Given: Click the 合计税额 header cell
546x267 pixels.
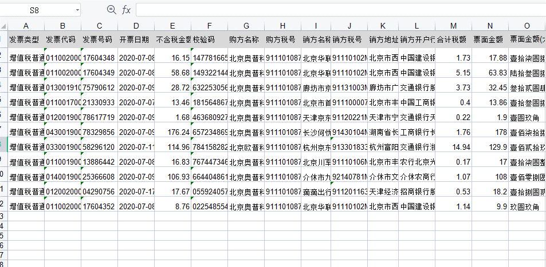Looking at the screenshot, I should [453, 40].
